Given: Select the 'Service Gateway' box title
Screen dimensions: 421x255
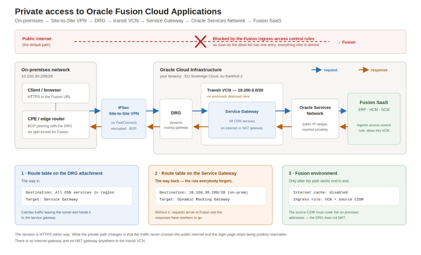Looking at the screenshot, I should (242, 112).
